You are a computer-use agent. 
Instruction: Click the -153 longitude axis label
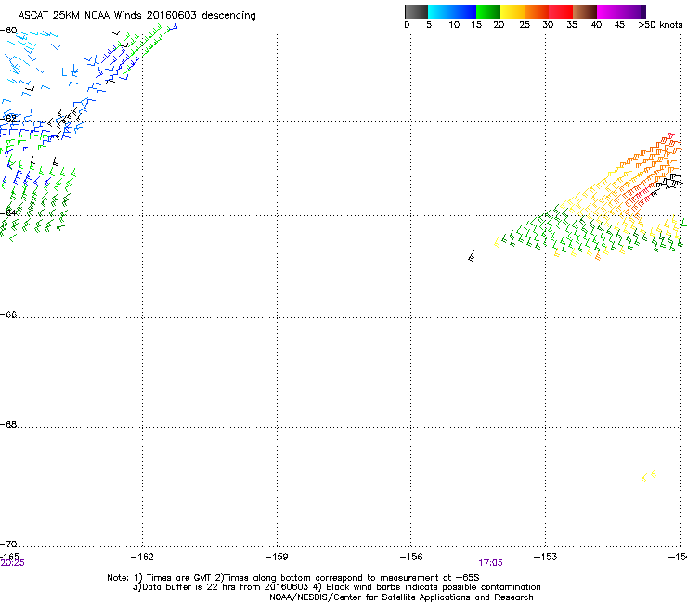546,557
